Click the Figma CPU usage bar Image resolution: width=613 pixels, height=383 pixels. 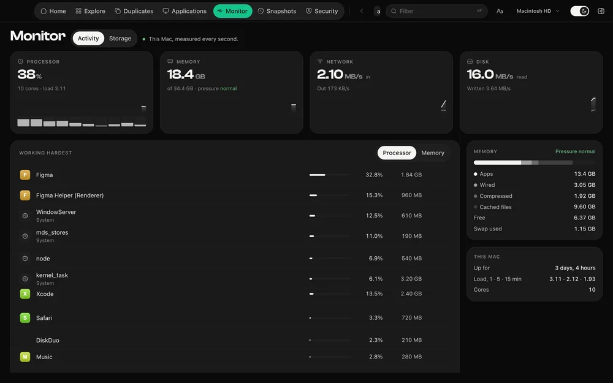[x=330, y=175]
